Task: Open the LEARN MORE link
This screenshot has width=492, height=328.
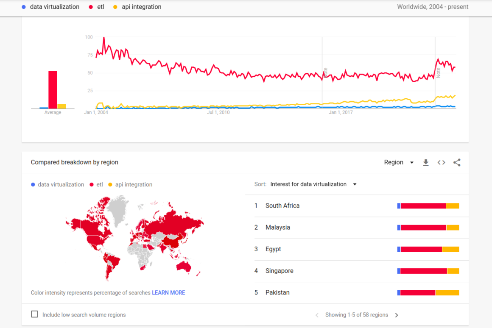Action: (x=168, y=293)
